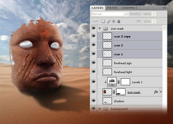Hide the scar 2 copy layer

click(x=94, y=36)
